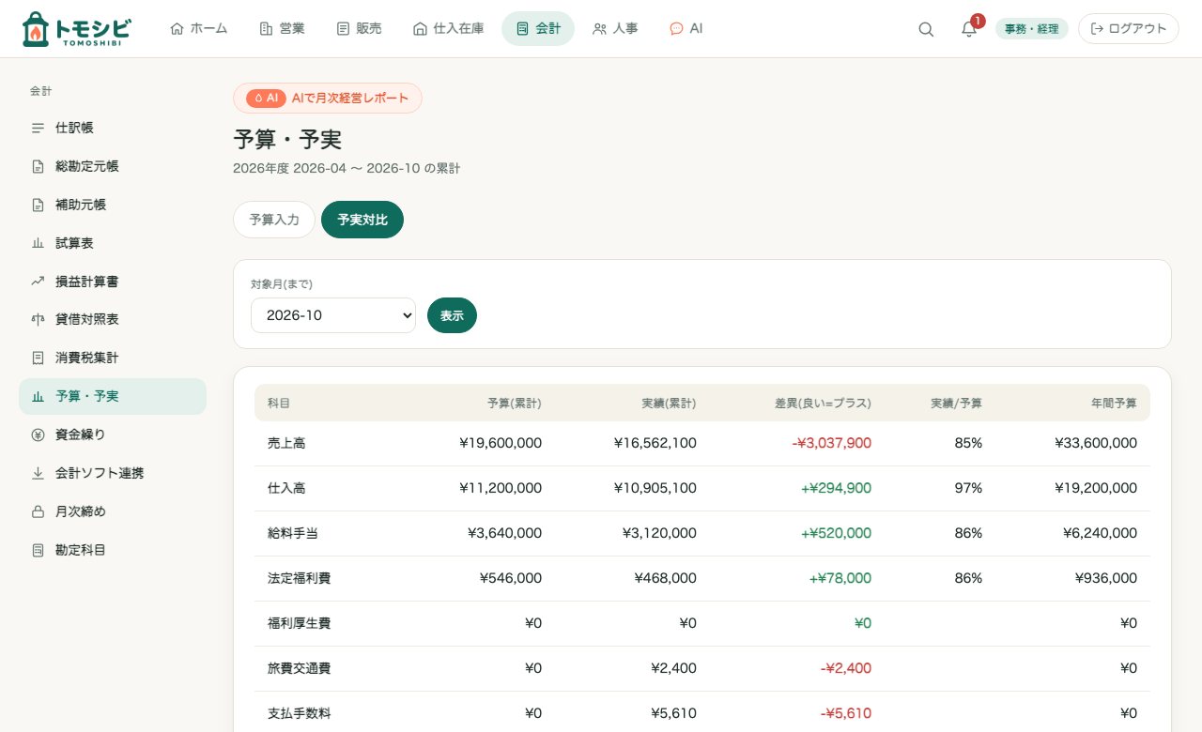Click the house icon beside ホーム
The image size is (1202, 732).
point(177,28)
